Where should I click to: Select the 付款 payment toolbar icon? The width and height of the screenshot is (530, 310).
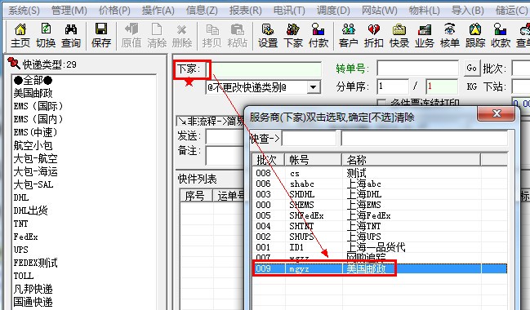coord(318,35)
